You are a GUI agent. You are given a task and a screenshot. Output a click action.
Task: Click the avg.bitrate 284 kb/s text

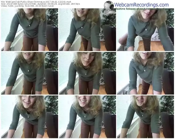(69, 4)
